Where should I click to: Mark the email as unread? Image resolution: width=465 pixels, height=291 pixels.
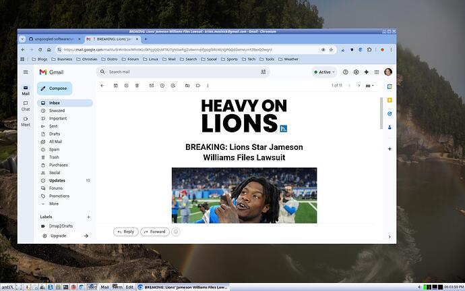pos(152,86)
